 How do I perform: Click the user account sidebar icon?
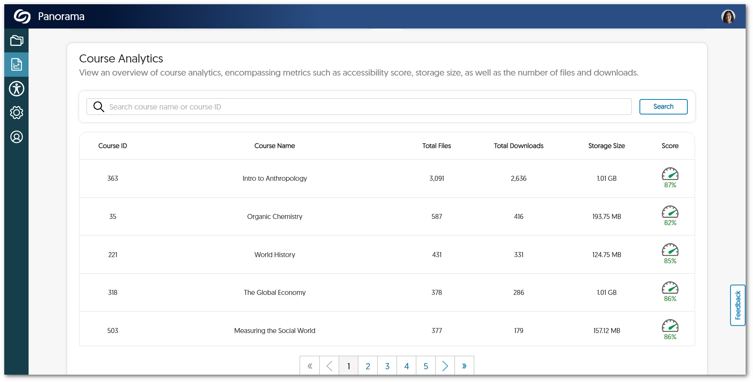coord(16,137)
